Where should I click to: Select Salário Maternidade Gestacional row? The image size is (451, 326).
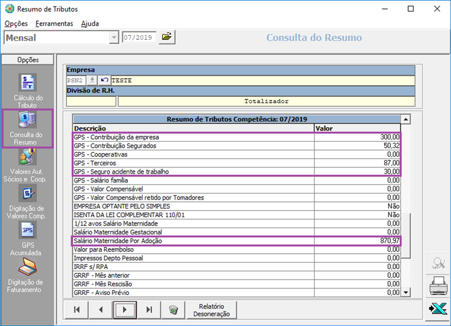coord(237,232)
